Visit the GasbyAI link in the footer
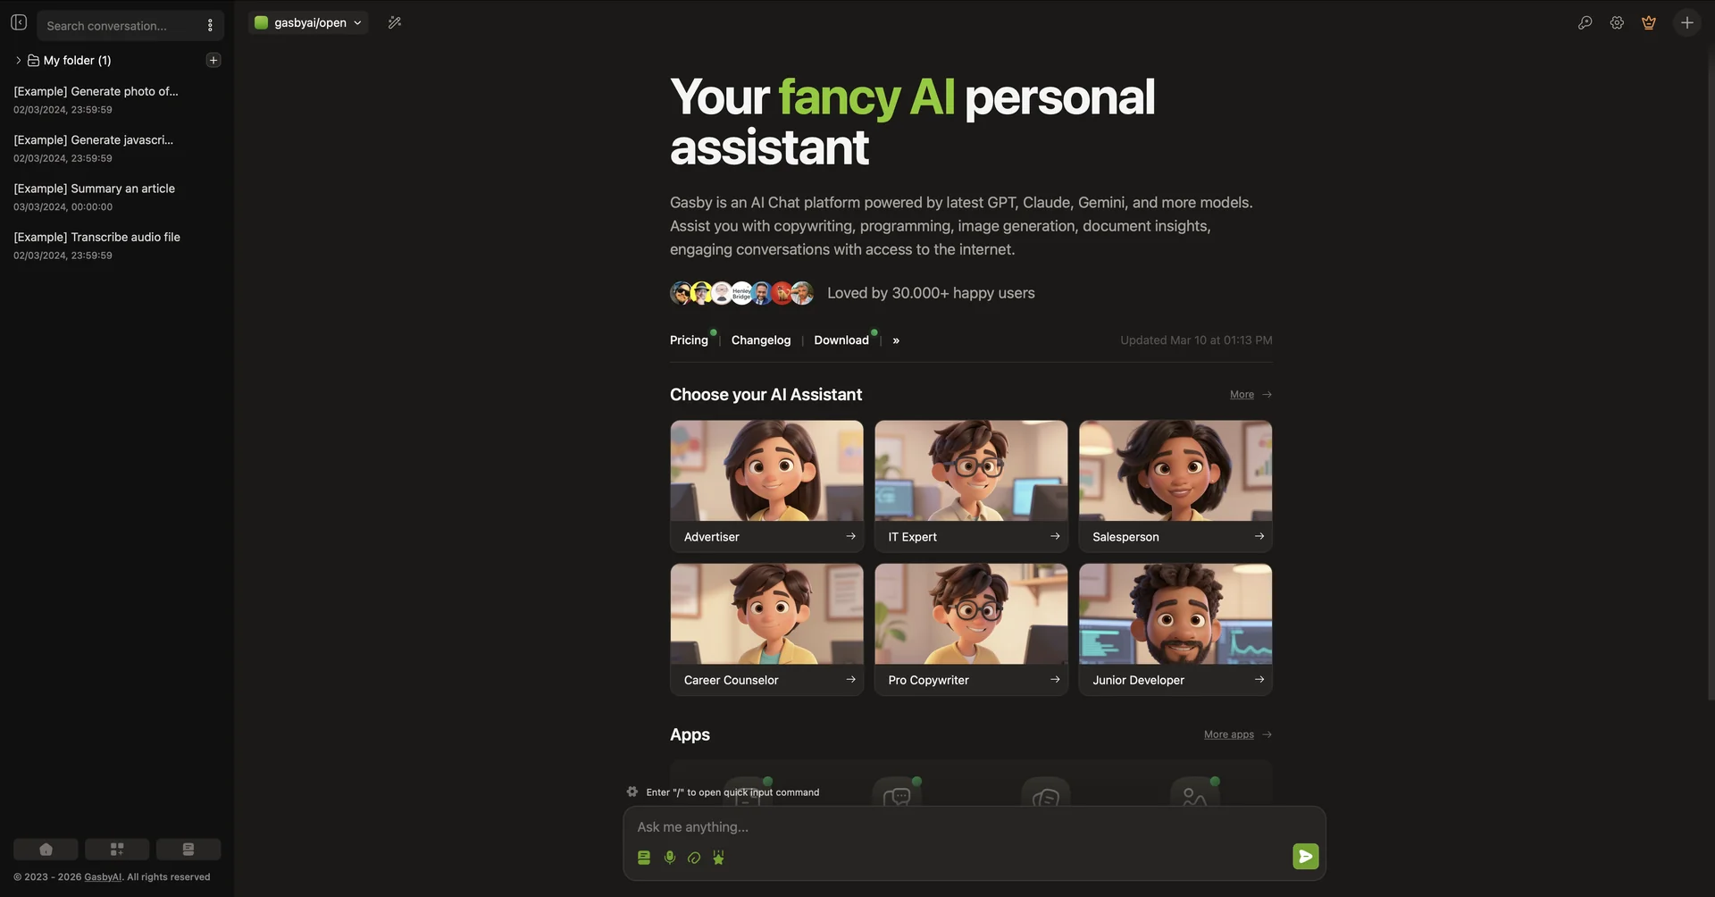Viewport: 1715px width, 897px height. tap(103, 877)
